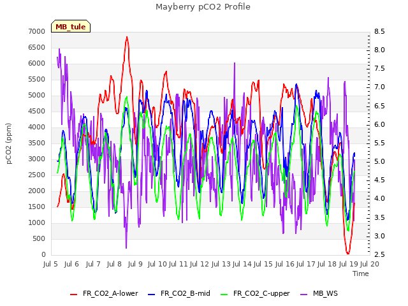
Task: Click the Jul 13 date tick label
Action: 221,264
